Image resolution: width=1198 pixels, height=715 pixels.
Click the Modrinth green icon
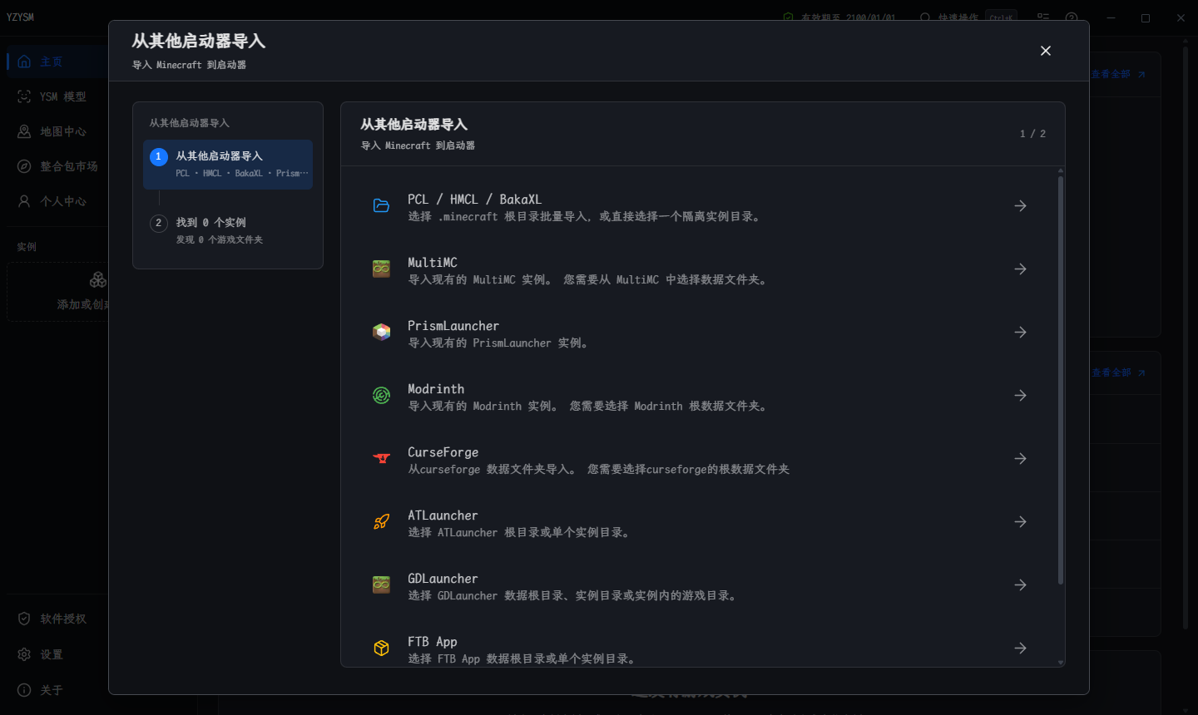pos(381,396)
